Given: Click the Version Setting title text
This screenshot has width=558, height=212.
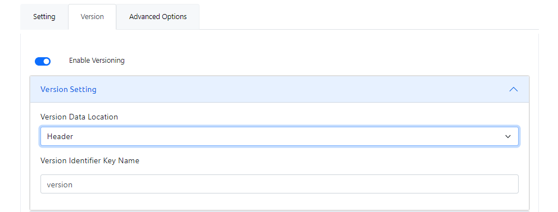Looking at the screenshot, I should (x=69, y=89).
